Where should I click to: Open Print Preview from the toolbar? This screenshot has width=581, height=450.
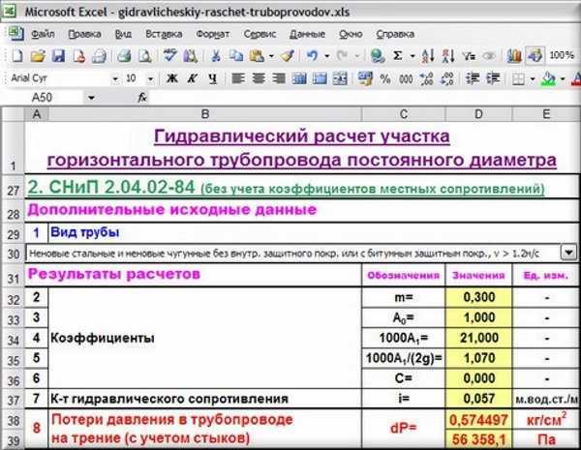pyautogui.click(x=145, y=56)
